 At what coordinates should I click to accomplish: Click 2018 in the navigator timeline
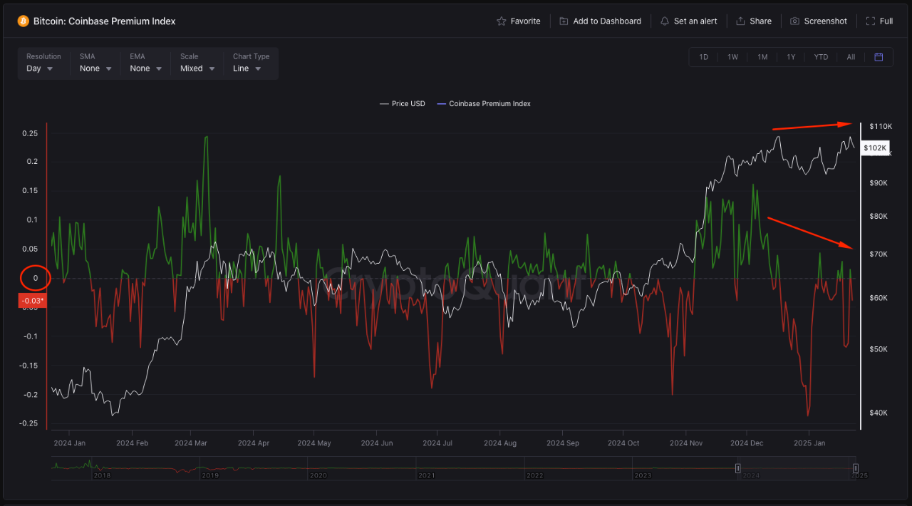click(101, 475)
